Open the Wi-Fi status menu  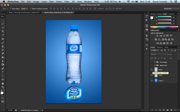pyautogui.click(x=128, y=2)
